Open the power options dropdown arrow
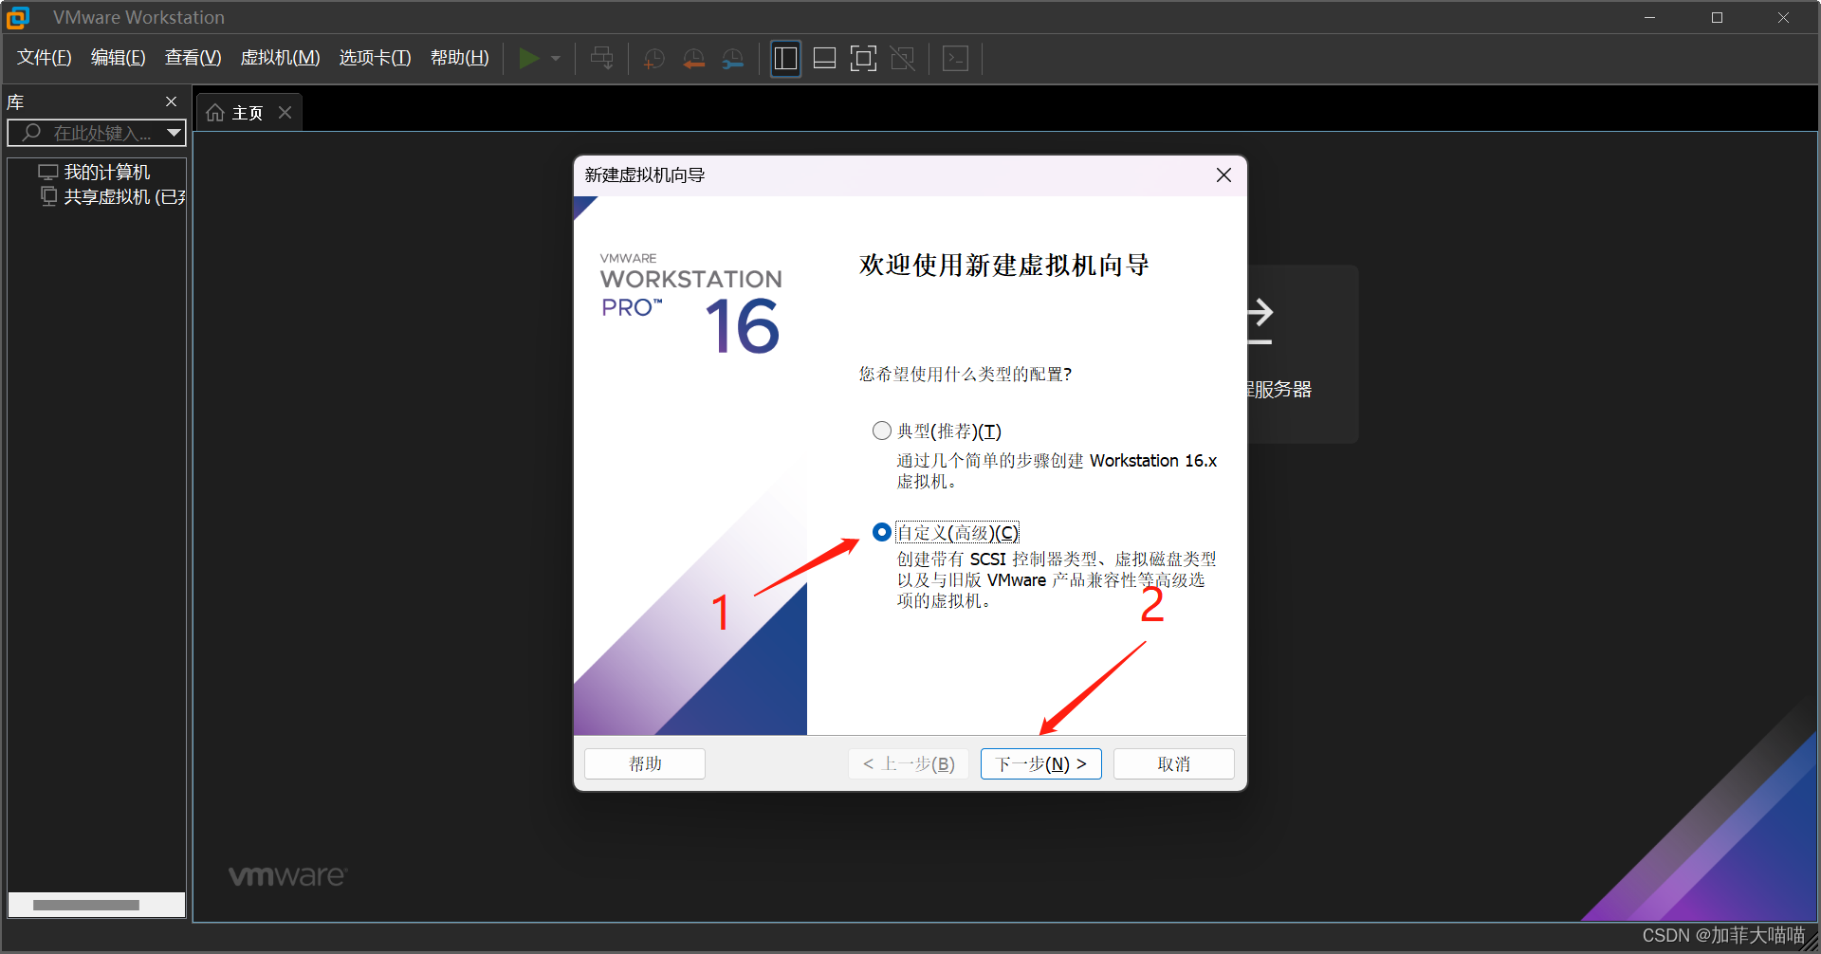The height and width of the screenshot is (954, 1821). [556, 59]
